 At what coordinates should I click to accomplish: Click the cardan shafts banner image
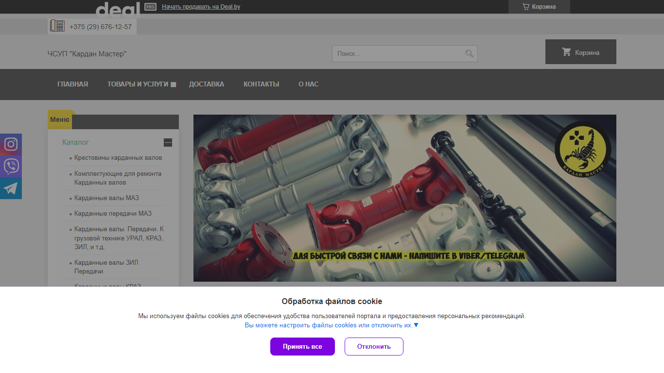point(405,198)
